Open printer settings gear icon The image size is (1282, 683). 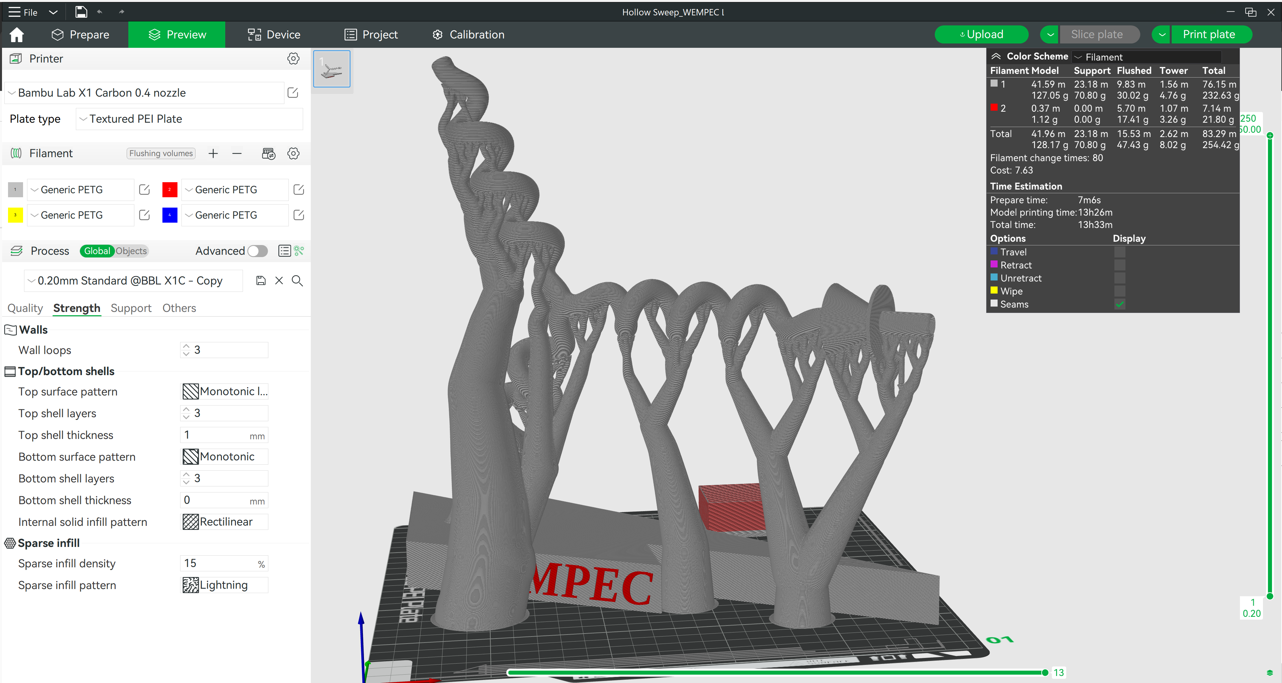[x=293, y=59]
